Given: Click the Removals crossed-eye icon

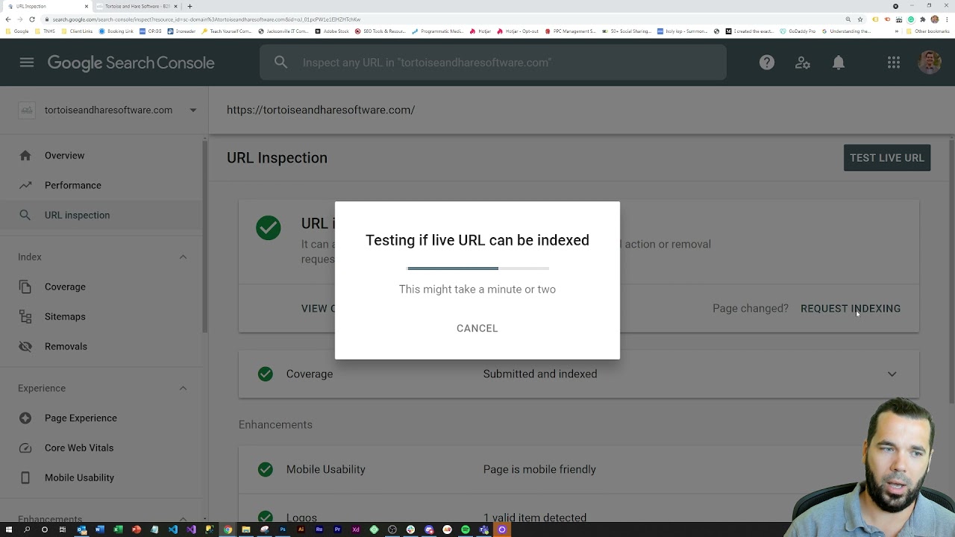Looking at the screenshot, I should tap(25, 346).
